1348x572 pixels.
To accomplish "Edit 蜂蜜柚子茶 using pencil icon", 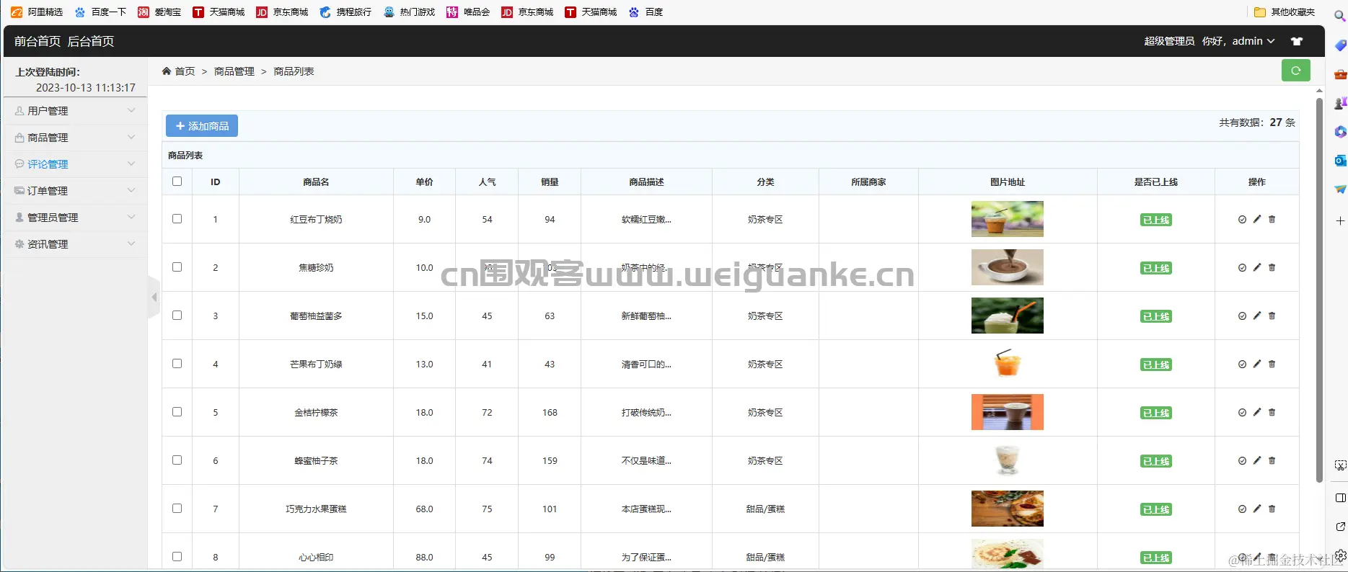I will [1257, 460].
